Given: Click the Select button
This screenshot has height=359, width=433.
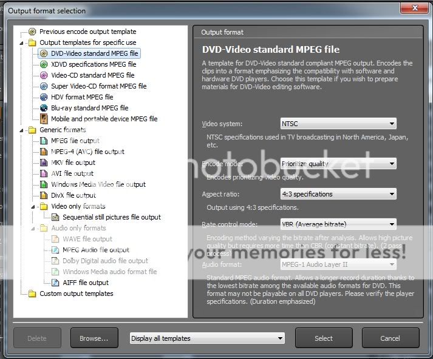Looking at the screenshot, I should pos(324,338).
